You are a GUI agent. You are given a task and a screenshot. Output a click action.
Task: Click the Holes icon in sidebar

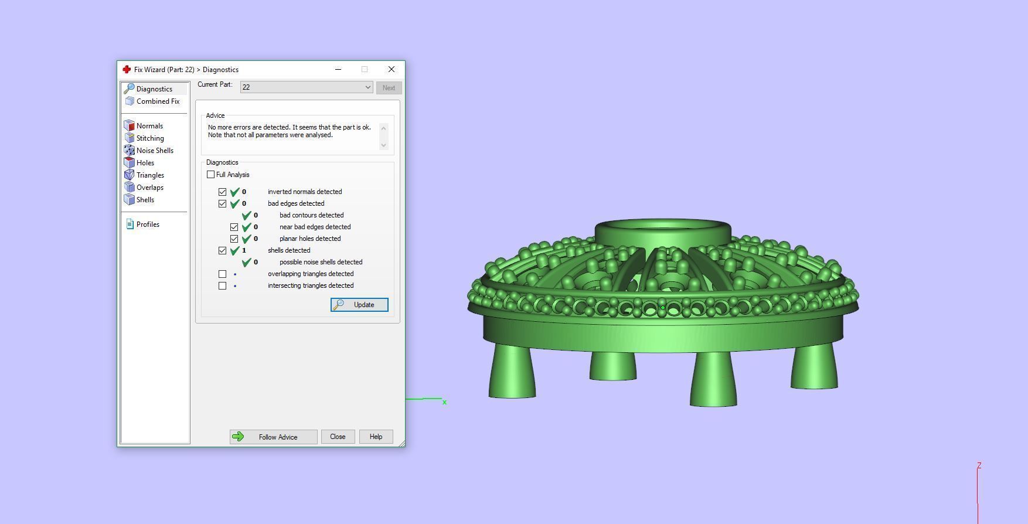coord(130,163)
